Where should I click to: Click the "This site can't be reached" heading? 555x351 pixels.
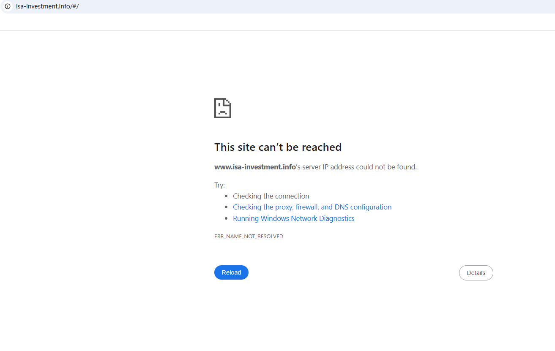pyautogui.click(x=278, y=147)
